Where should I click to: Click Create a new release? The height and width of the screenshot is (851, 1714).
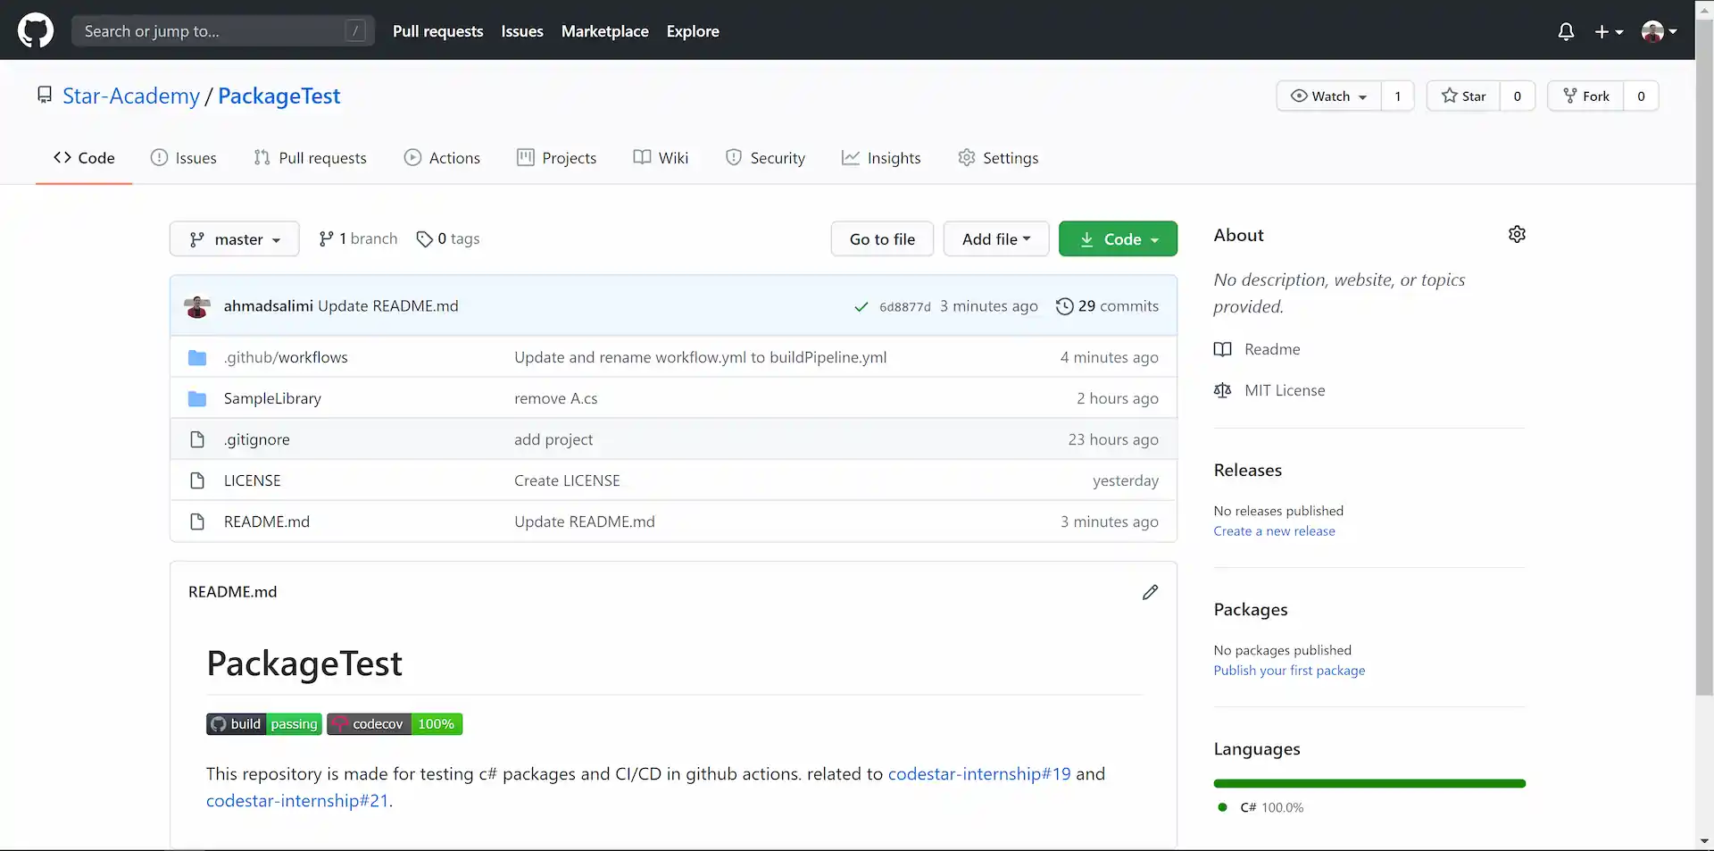(1274, 531)
